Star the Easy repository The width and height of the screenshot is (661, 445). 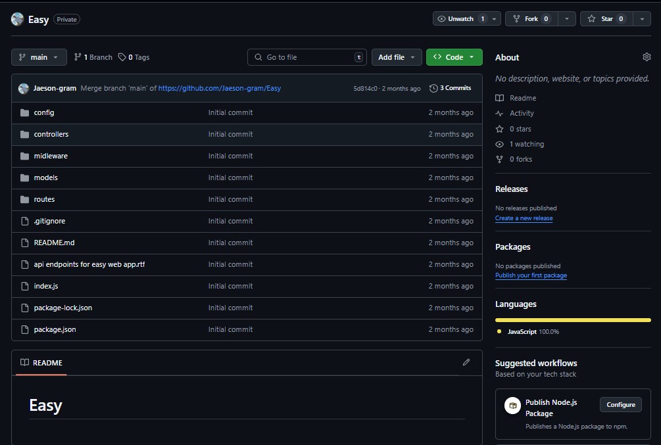tap(606, 19)
